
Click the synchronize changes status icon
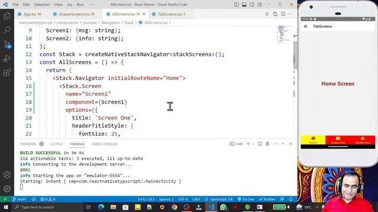pos(34,199)
